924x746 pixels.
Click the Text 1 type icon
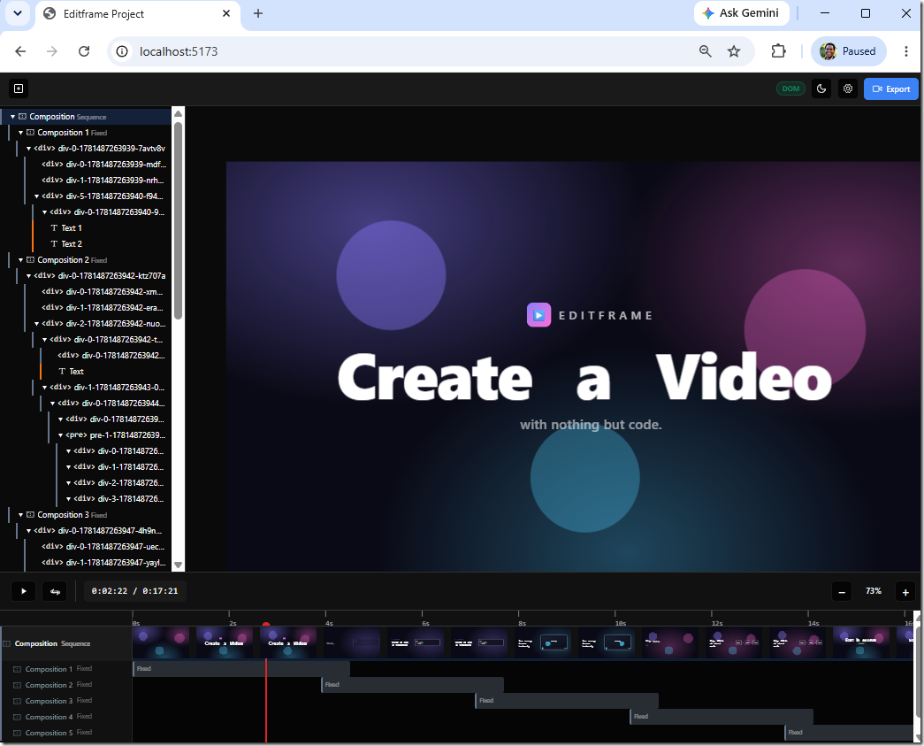[54, 227]
